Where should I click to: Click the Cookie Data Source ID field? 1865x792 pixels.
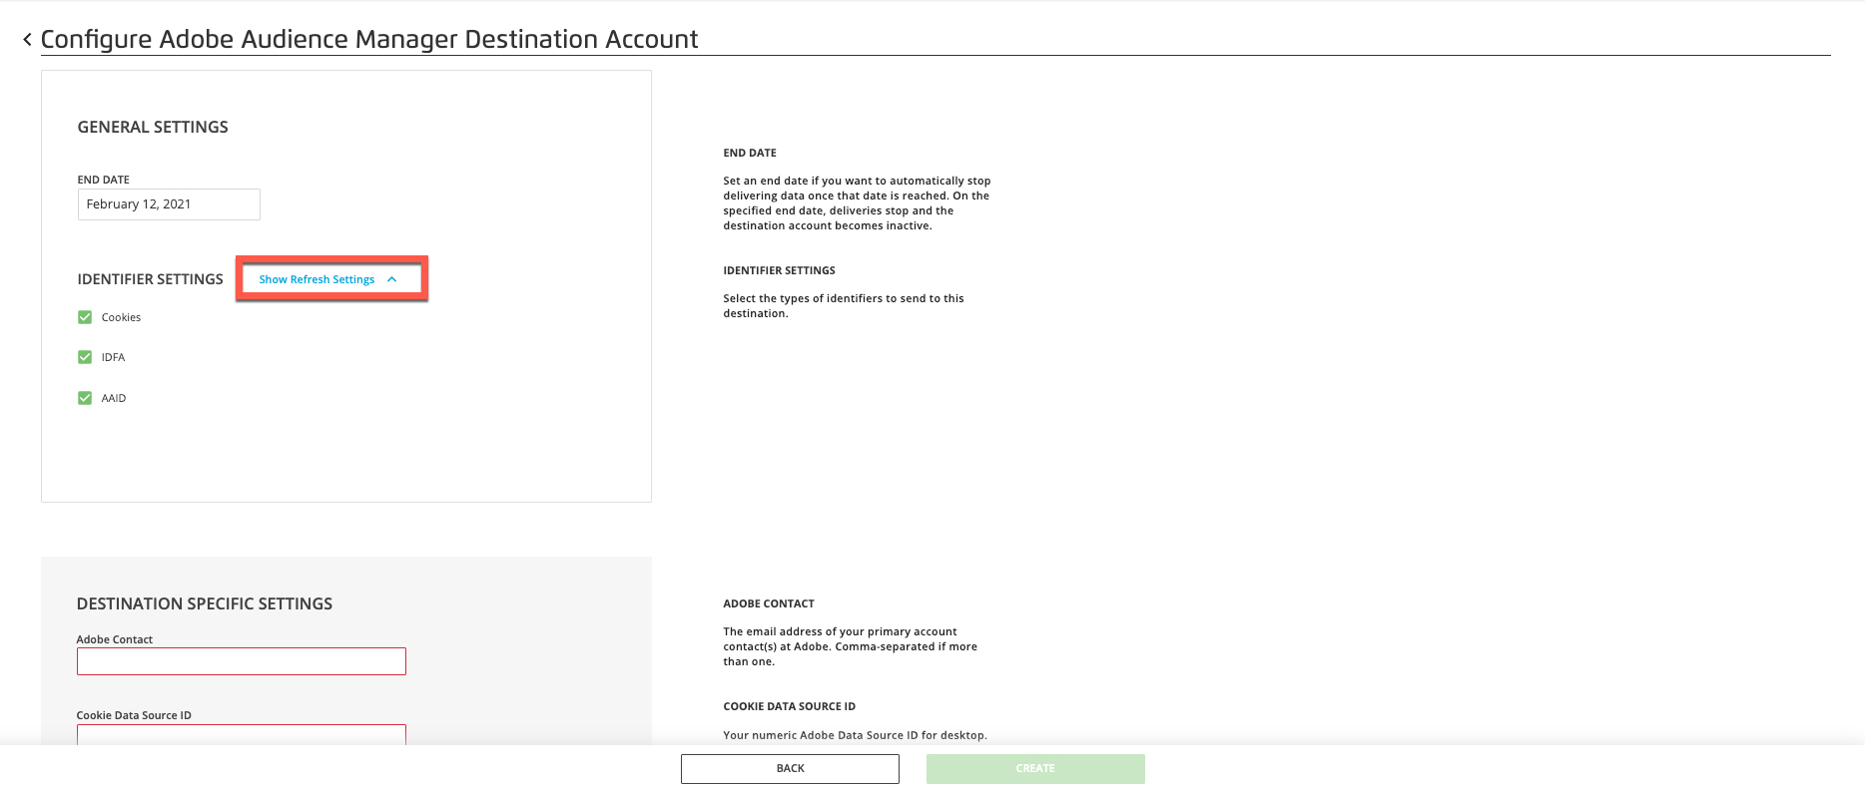(x=242, y=734)
